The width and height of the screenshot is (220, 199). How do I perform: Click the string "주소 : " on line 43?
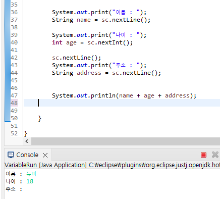[x=126, y=65]
